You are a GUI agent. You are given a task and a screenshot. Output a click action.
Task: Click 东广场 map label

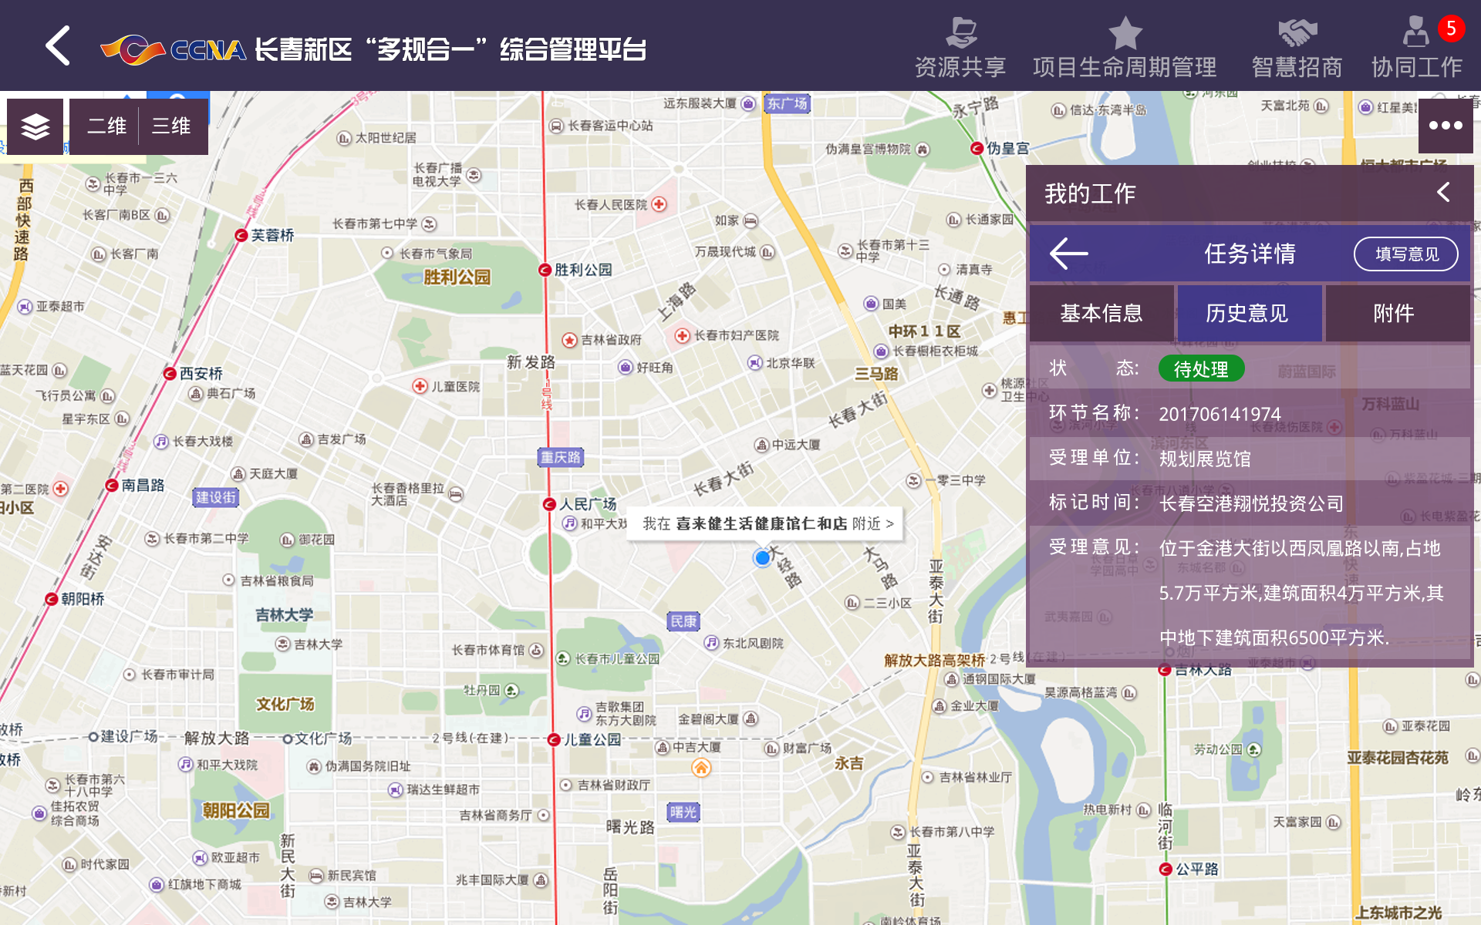pyautogui.click(x=787, y=103)
